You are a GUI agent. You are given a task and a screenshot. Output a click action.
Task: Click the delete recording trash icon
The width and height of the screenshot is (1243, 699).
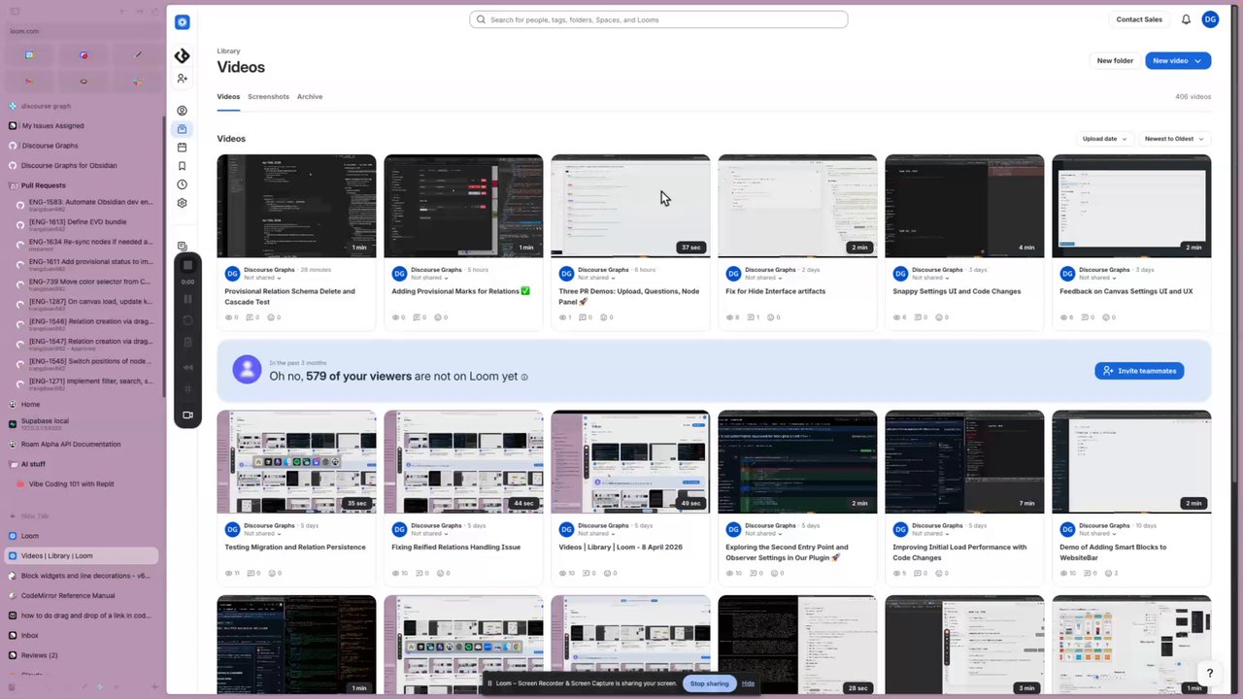187,342
